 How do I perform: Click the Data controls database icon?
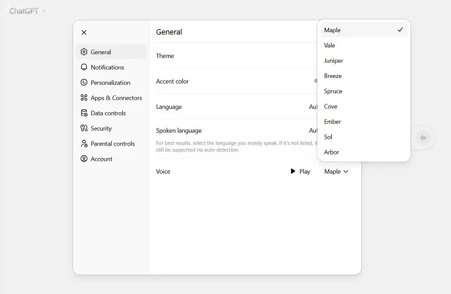[x=84, y=113]
